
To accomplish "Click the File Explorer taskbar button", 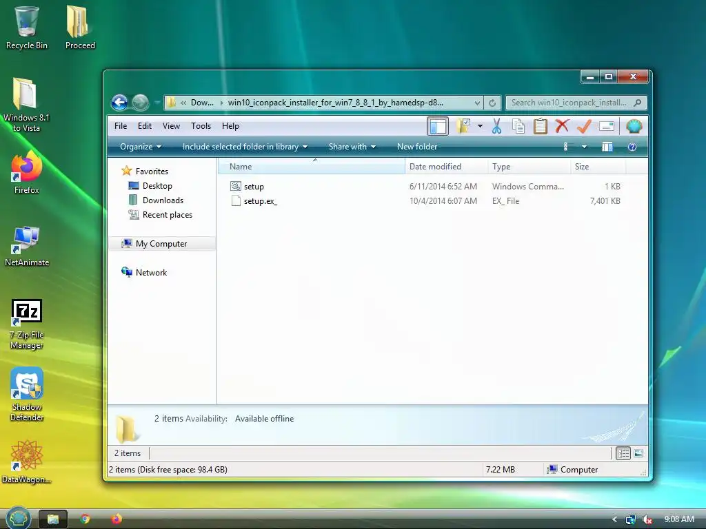I will [53, 519].
